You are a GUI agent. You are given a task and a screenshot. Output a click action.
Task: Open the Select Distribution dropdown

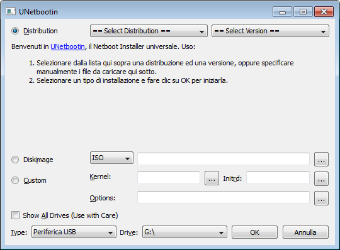(149, 31)
